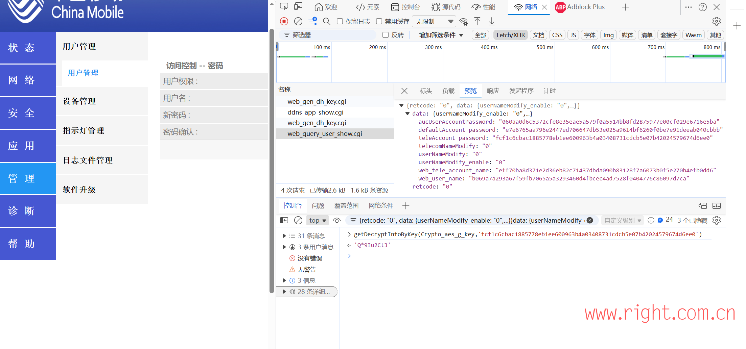The height and width of the screenshot is (349, 746).
Task: Open the 负载 tab
Action: pyautogui.click(x=448, y=91)
